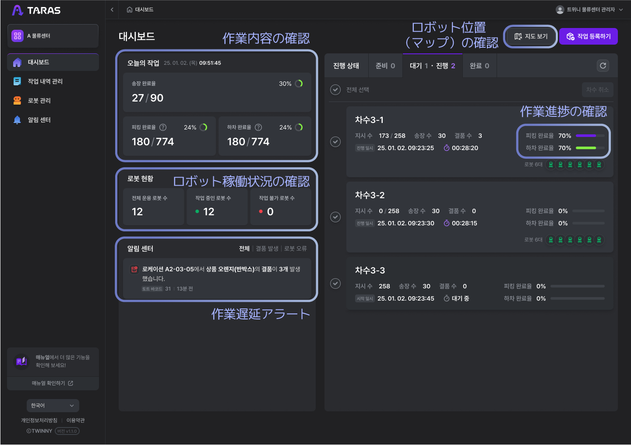This screenshot has height=445, width=631.
Task: Click the 대기 중 timer icon of 차수3-3
Action: coord(447,298)
